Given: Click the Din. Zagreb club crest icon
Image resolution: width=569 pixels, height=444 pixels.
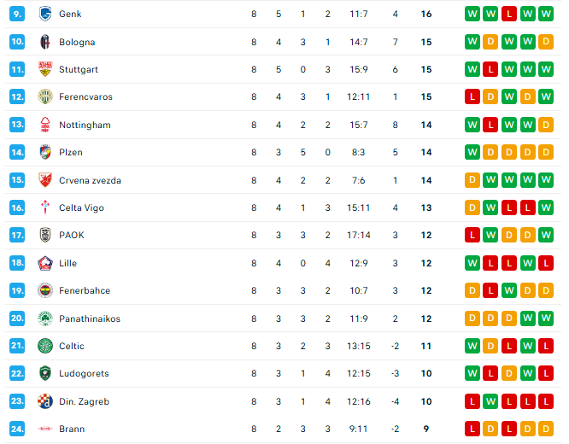Looking at the screenshot, I should [x=45, y=401].
